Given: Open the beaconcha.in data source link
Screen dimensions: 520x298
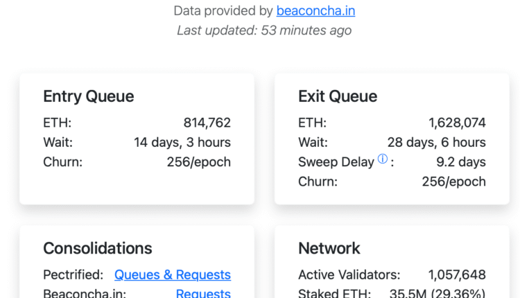Looking at the screenshot, I should (315, 11).
